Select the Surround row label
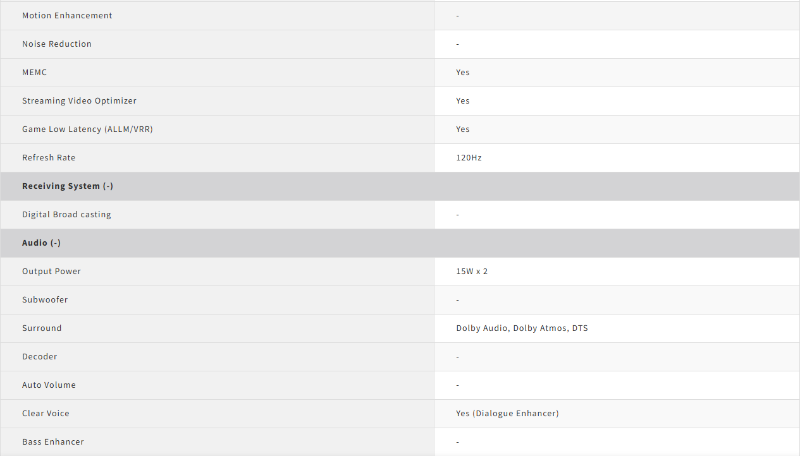Image resolution: width=800 pixels, height=456 pixels. tap(42, 328)
